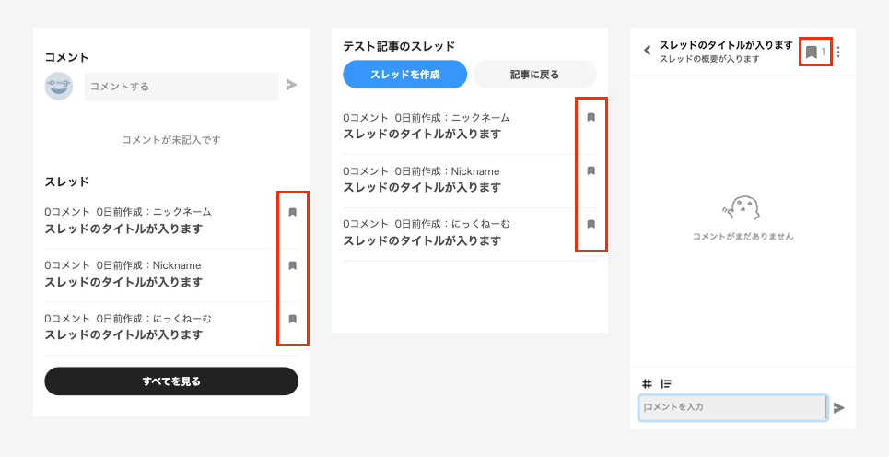Send the comment with the arrow beside コメントする
Image resolution: width=889 pixels, height=457 pixels.
click(291, 85)
